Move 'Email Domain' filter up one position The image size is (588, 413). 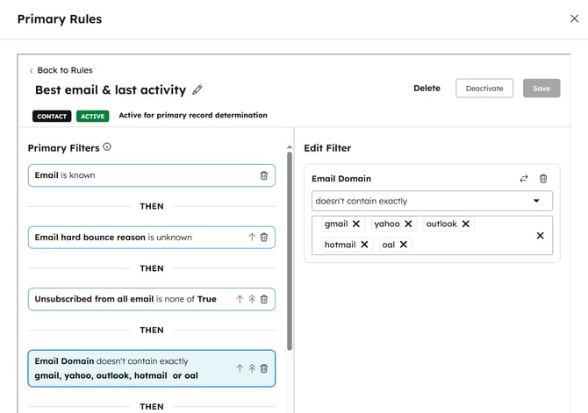[x=240, y=368]
